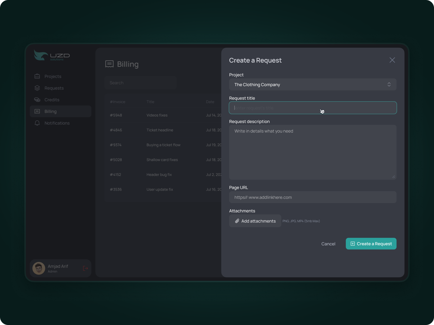Viewport: 434px width, 325px height.
Task: Select Requests from the sidebar navigation
Action: pos(54,88)
